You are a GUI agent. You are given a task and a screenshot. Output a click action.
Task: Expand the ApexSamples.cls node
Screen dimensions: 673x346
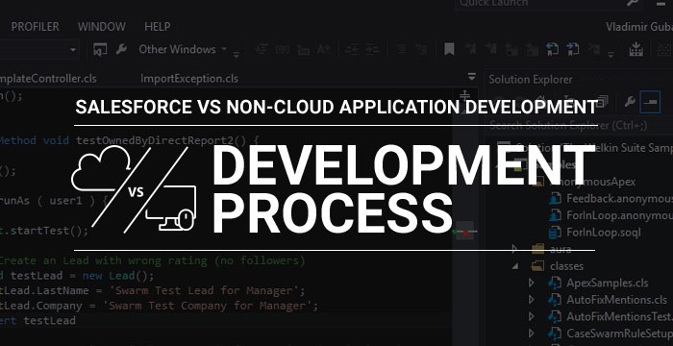pyautogui.click(x=532, y=283)
